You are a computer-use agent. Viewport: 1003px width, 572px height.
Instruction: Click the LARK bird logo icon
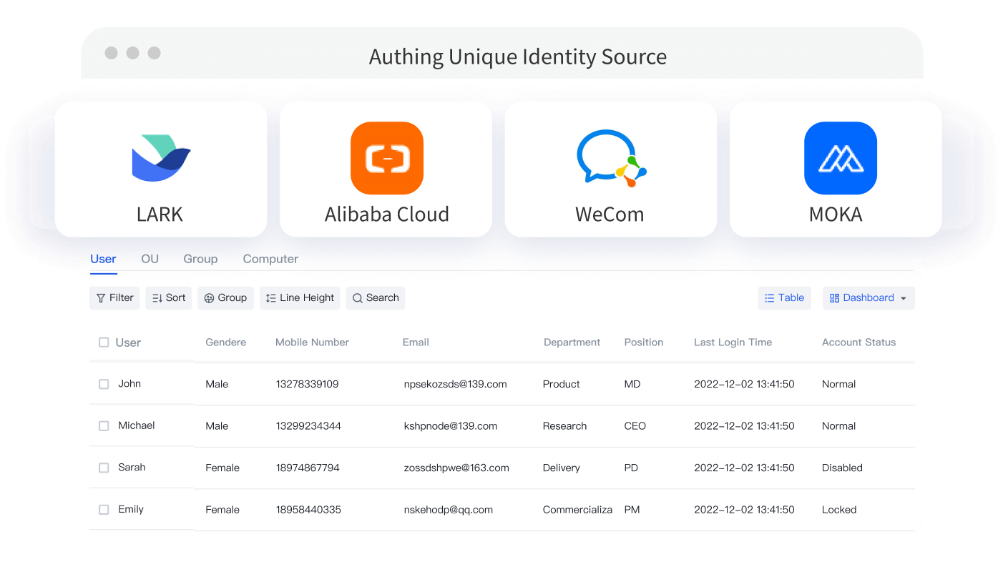(161, 157)
